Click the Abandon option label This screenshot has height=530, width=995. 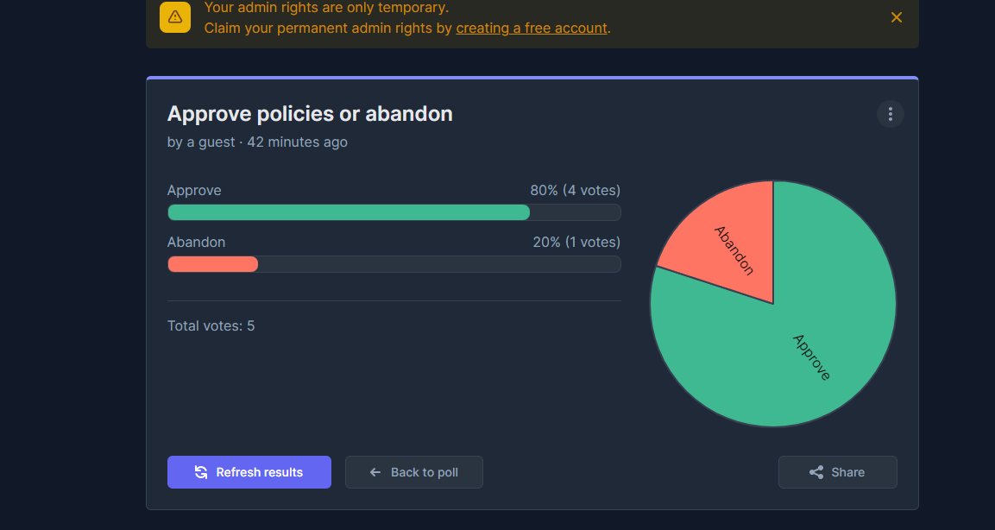click(196, 243)
